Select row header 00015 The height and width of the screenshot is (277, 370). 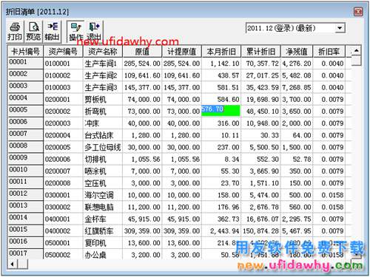25,230
